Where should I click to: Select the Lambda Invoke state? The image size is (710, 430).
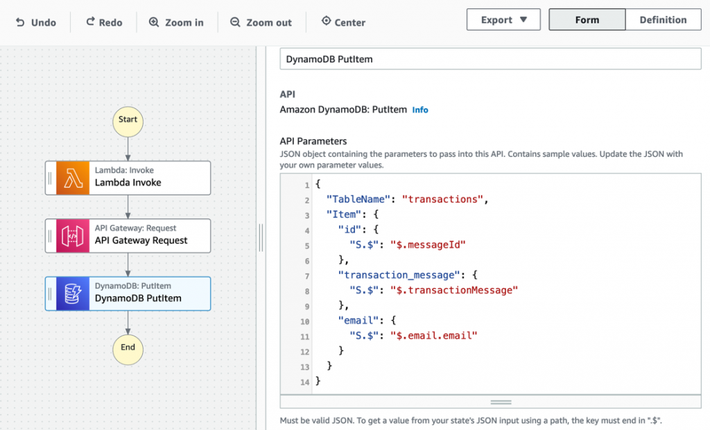pyautogui.click(x=128, y=178)
